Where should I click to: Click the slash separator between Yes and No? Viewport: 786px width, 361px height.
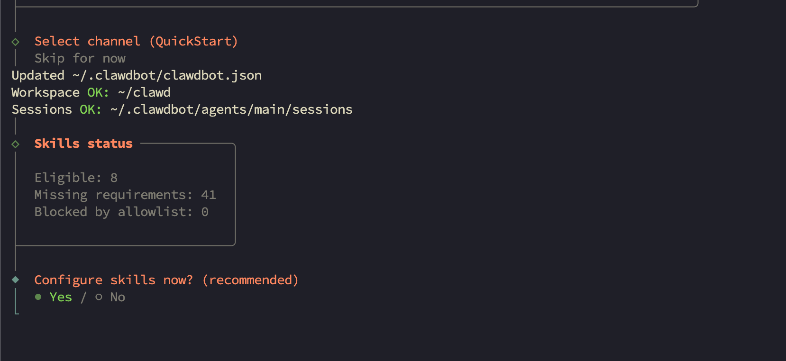[83, 297]
